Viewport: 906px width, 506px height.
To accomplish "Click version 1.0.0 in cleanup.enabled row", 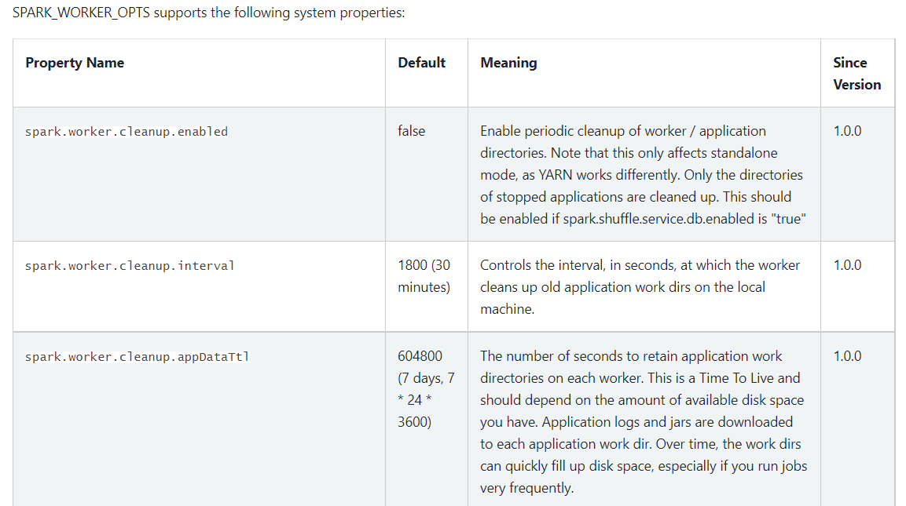I will coord(847,131).
